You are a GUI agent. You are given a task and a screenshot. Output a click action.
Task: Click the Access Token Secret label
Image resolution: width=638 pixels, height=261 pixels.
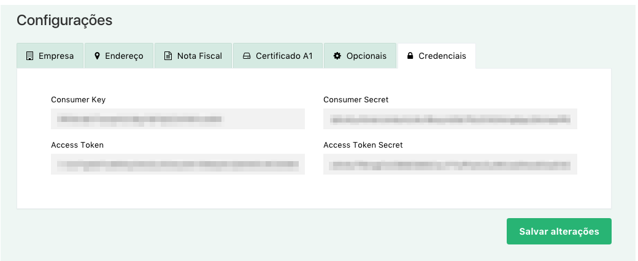[363, 145]
